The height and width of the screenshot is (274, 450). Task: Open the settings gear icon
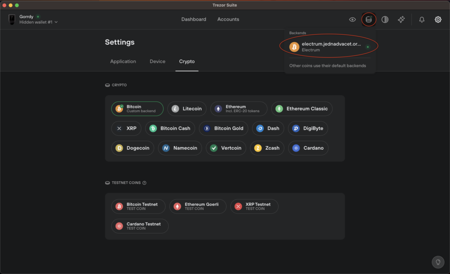tap(438, 19)
